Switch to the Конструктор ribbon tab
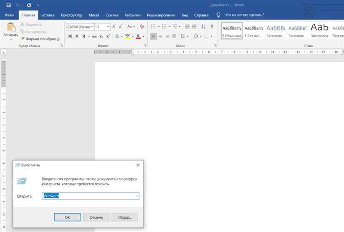 (x=72, y=15)
